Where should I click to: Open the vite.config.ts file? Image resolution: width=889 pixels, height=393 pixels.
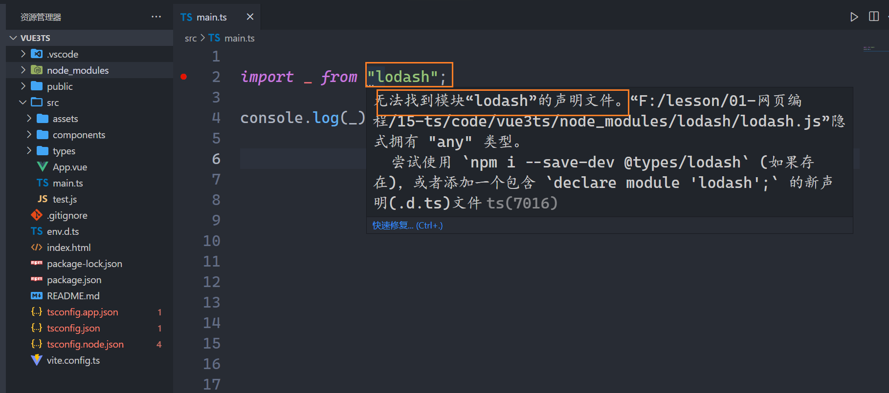pos(73,360)
